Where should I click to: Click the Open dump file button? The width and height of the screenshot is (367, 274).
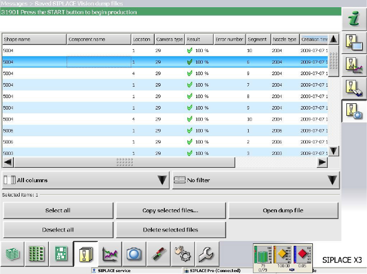[283, 210]
